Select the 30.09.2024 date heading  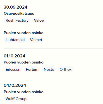(x=15, y=7)
